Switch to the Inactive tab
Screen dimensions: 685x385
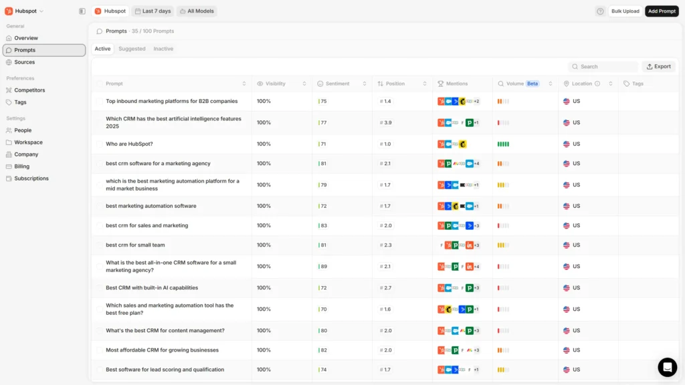(x=163, y=48)
